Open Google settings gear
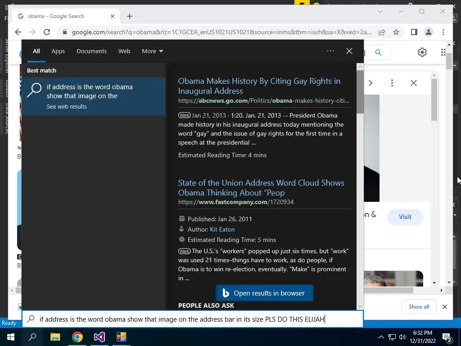Viewport: 461px width, 346px height. 422,52
